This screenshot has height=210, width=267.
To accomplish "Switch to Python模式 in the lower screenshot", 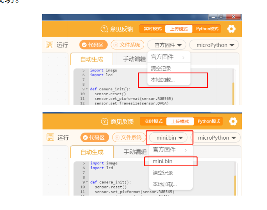I will click(x=209, y=121).
